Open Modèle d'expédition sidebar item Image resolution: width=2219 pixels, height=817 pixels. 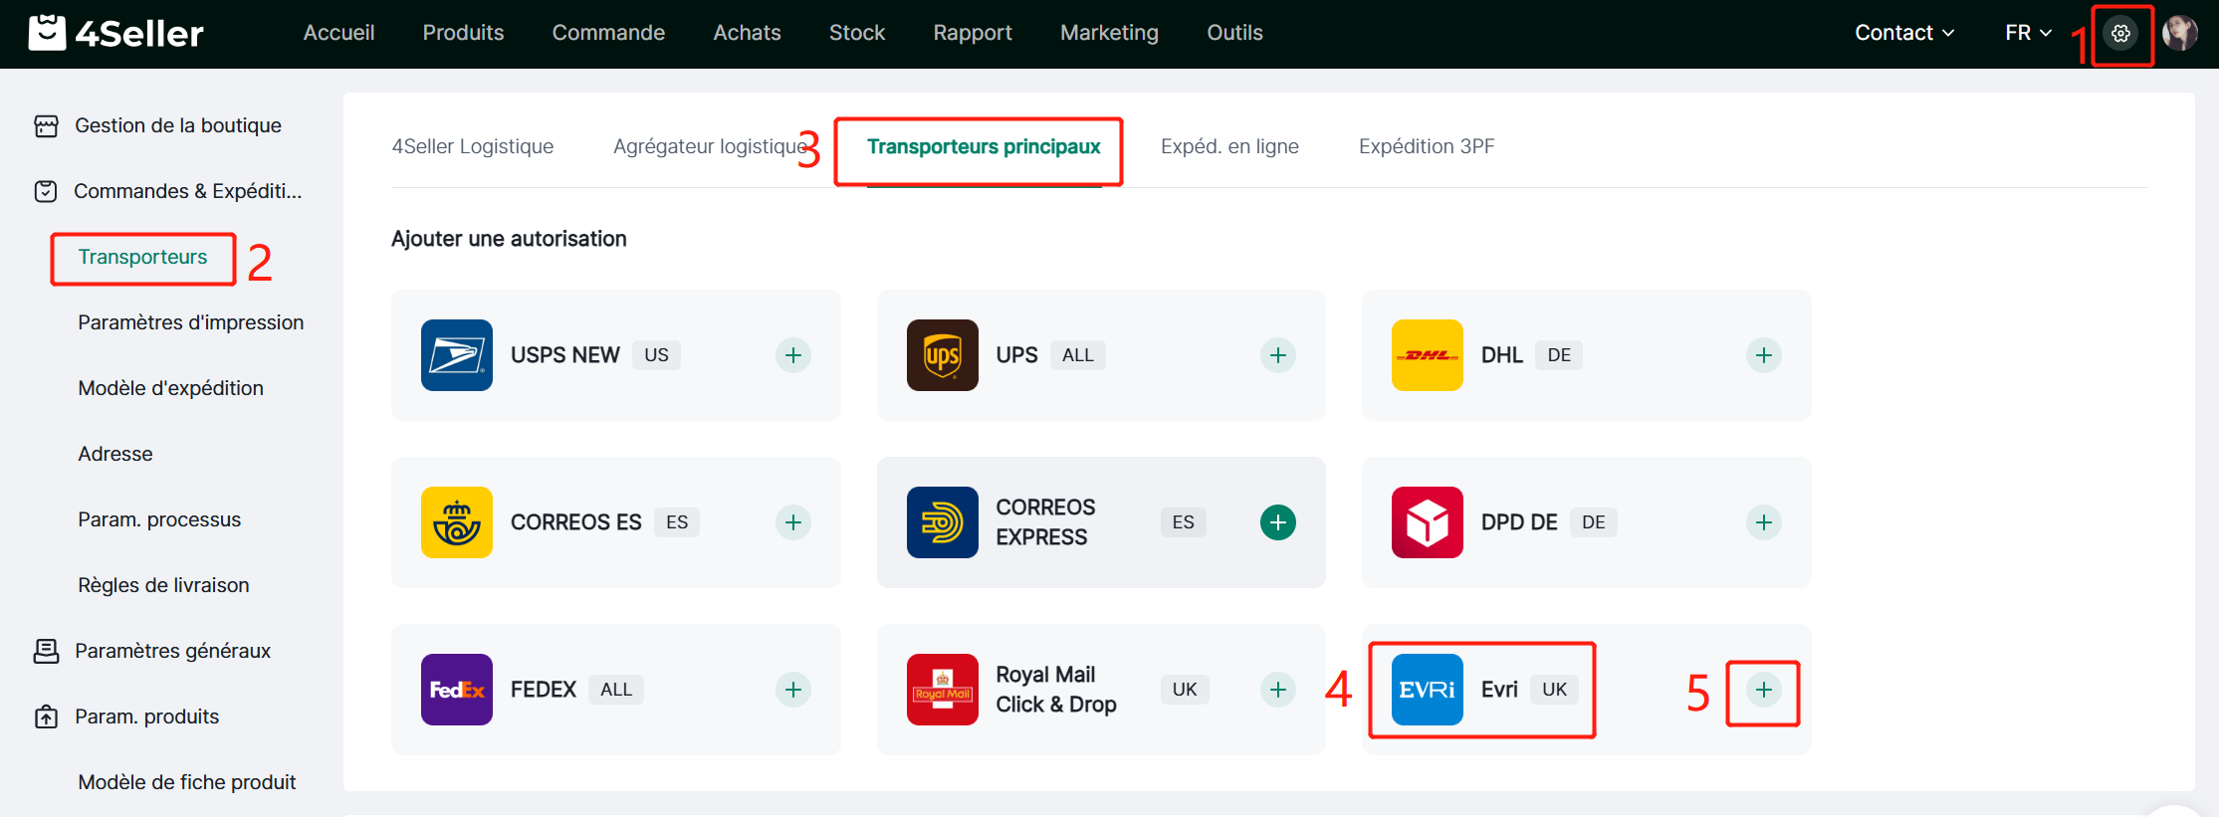pyautogui.click(x=171, y=388)
